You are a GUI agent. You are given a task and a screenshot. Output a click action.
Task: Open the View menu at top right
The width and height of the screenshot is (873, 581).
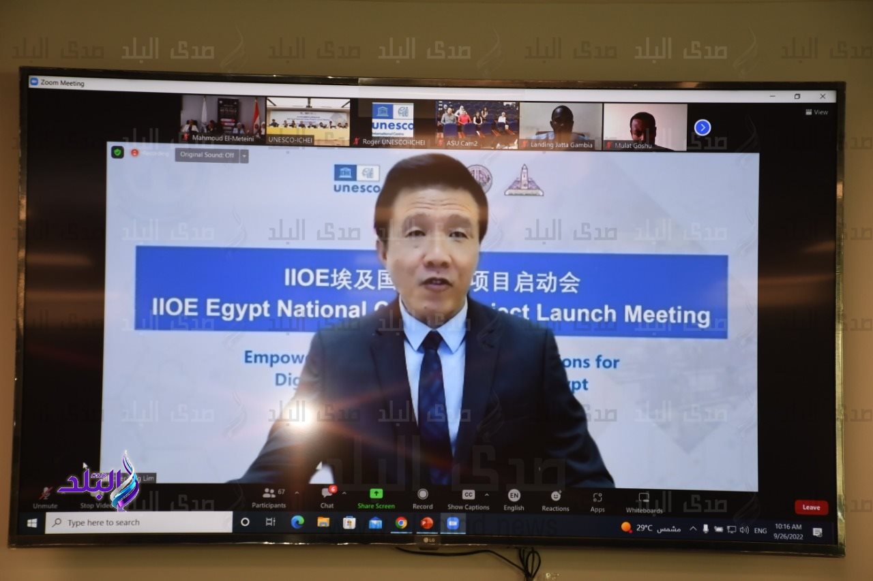pos(817,112)
